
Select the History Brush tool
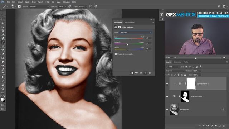[x=3, y=50]
